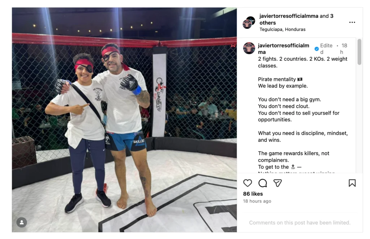Click the 'Edited' label in caption

[326, 49]
